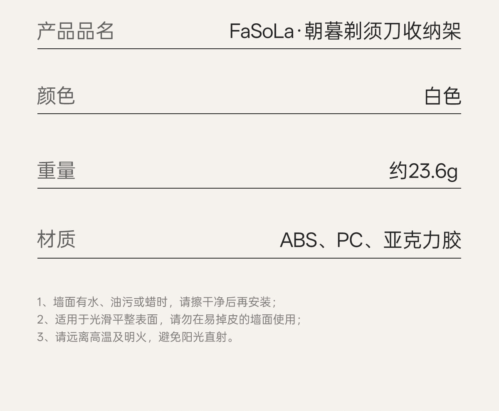The width and height of the screenshot is (499, 411).
Task: Click the divider line under 材质 row
Action: 249,258
